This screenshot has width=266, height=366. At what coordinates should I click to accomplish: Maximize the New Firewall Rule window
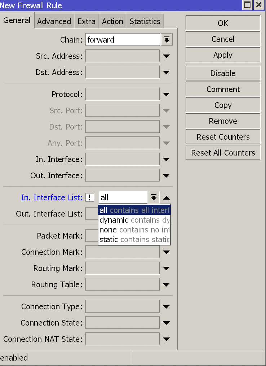[247, 5]
